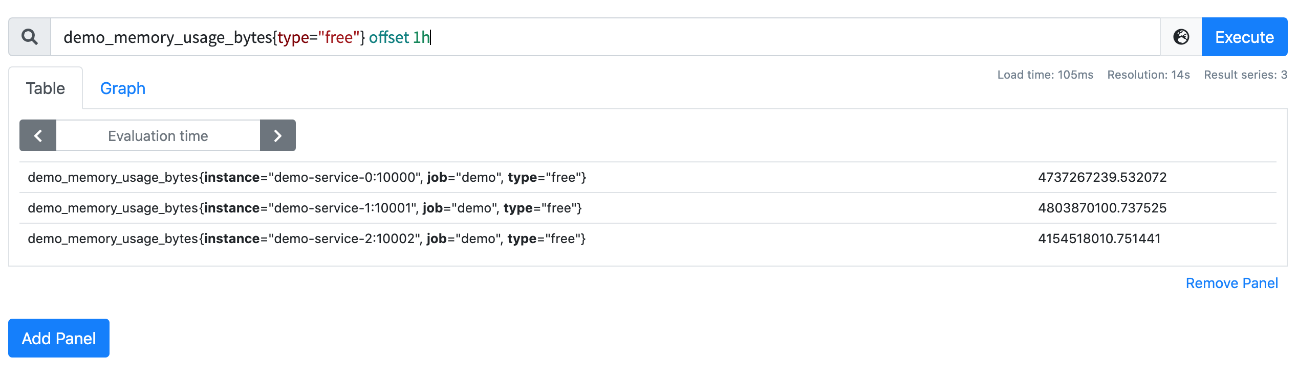The height and width of the screenshot is (381, 1298).
Task: Click the Resolution: 14s label
Action: tap(1149, 75)
